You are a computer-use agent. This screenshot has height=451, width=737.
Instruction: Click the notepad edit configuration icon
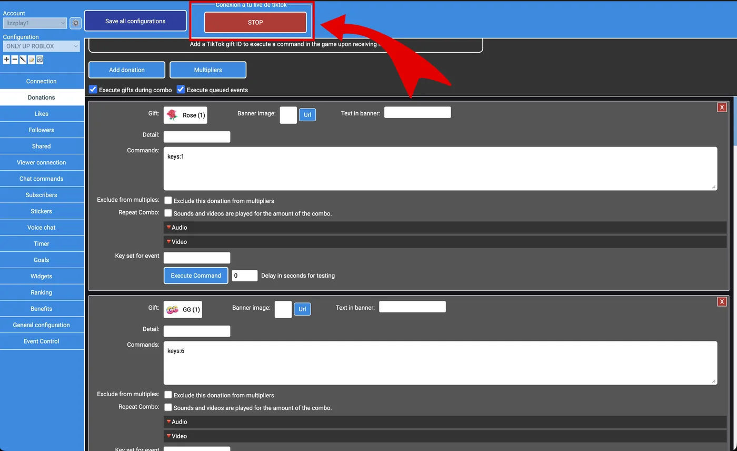pos(32,60)
